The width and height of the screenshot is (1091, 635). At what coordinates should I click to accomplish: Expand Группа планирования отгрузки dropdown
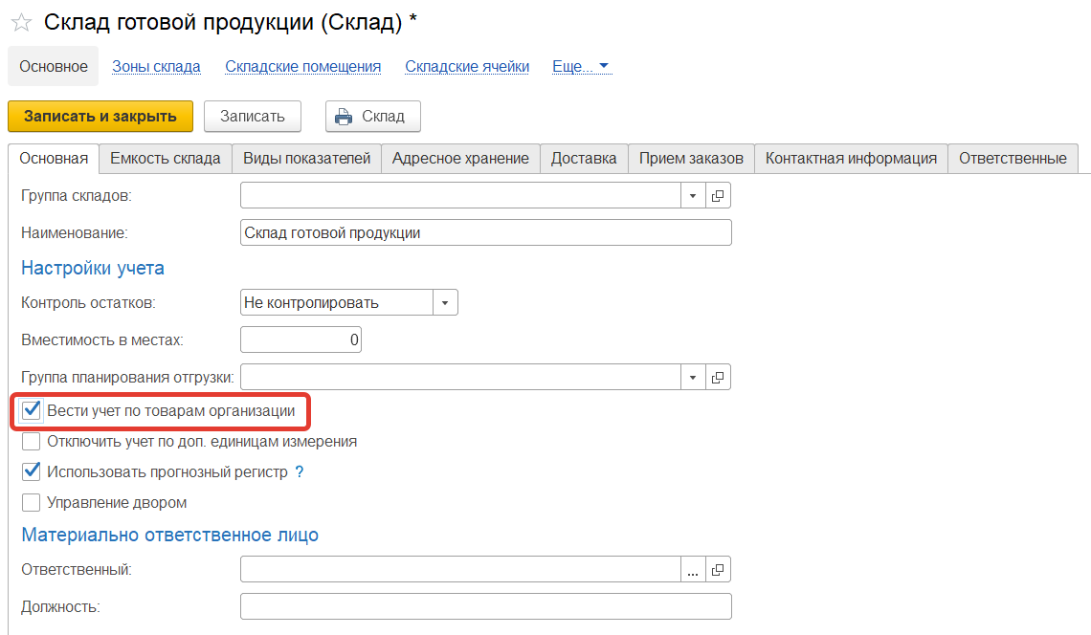tap(693, 376)
